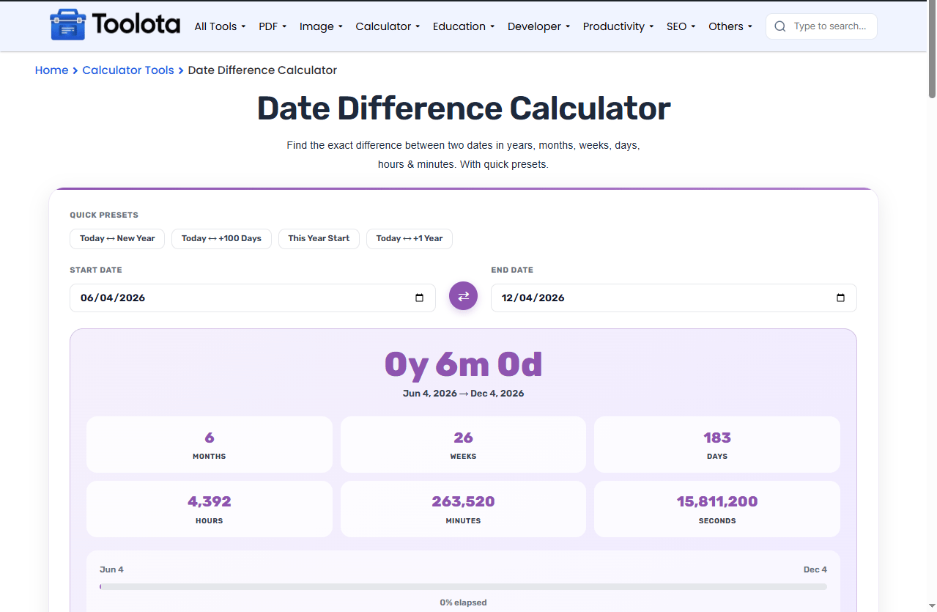Image resolution: width=937 pixels, height=612 pixels.
Task: Apply the Today ↔ New Year preset
Action: tap(117, 238)
